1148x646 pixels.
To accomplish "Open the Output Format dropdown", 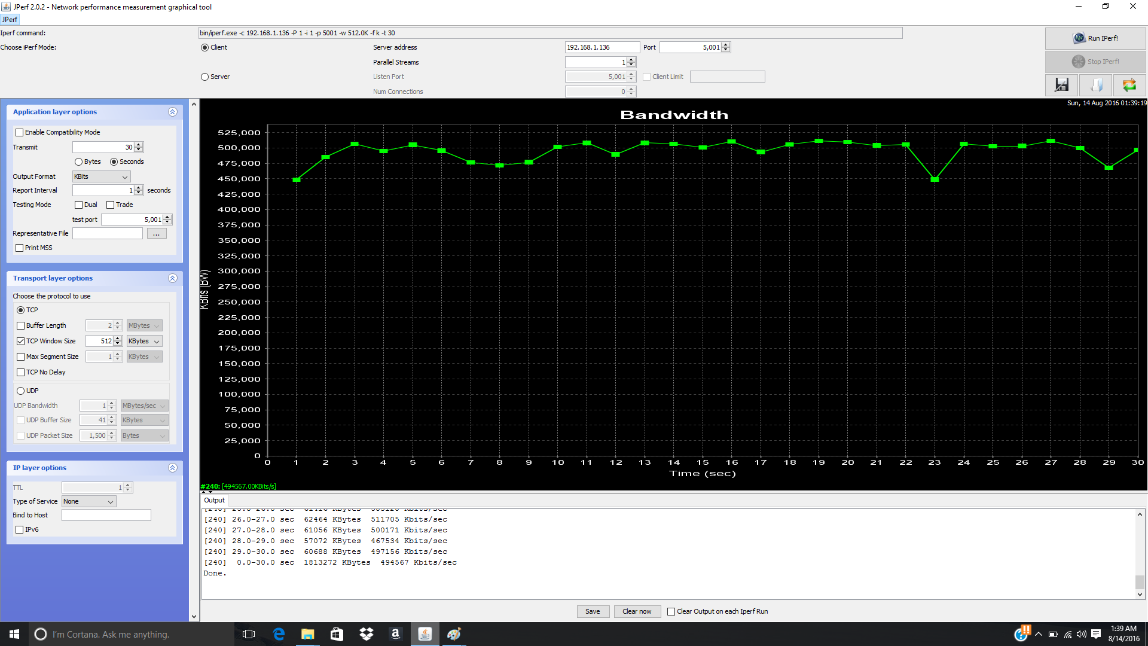I will pos(101,176).
